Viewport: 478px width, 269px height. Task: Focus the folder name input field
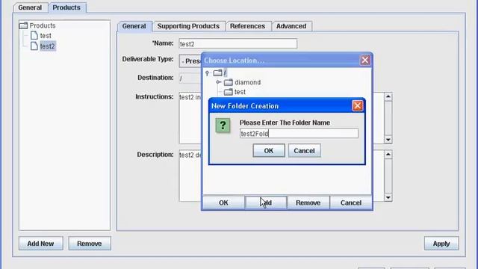[x=299, y=133]
